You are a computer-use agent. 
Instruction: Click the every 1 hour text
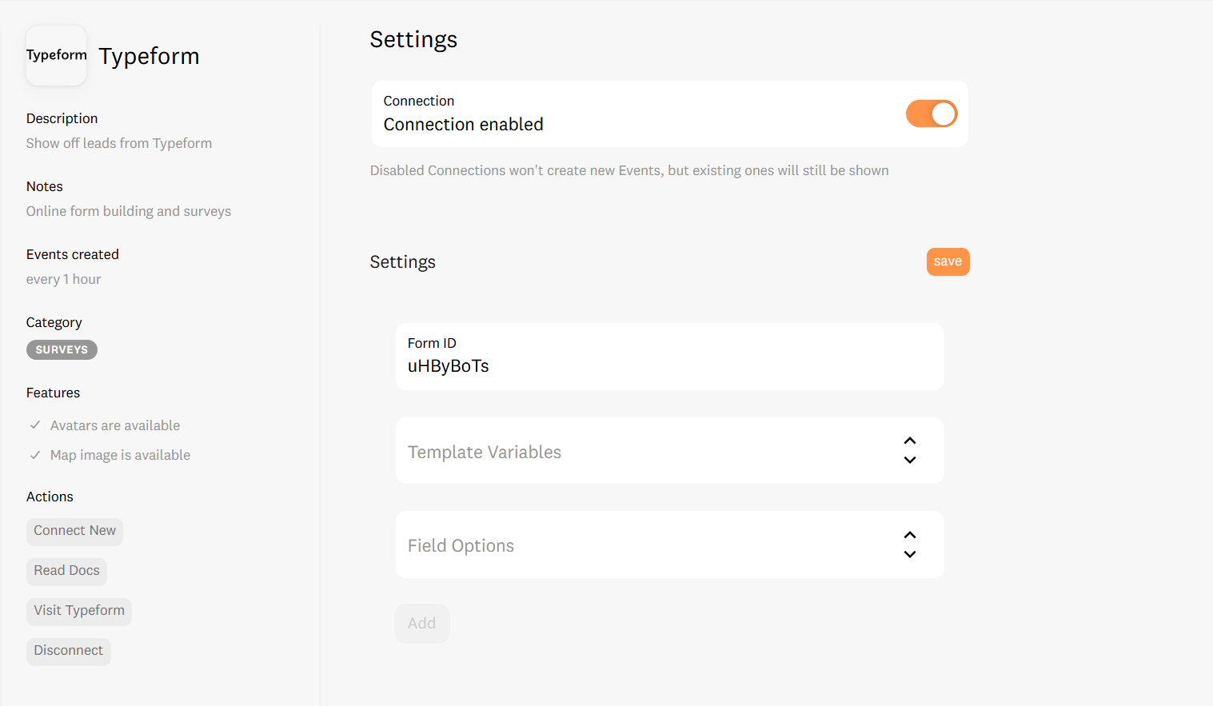(x=63, y=279)
